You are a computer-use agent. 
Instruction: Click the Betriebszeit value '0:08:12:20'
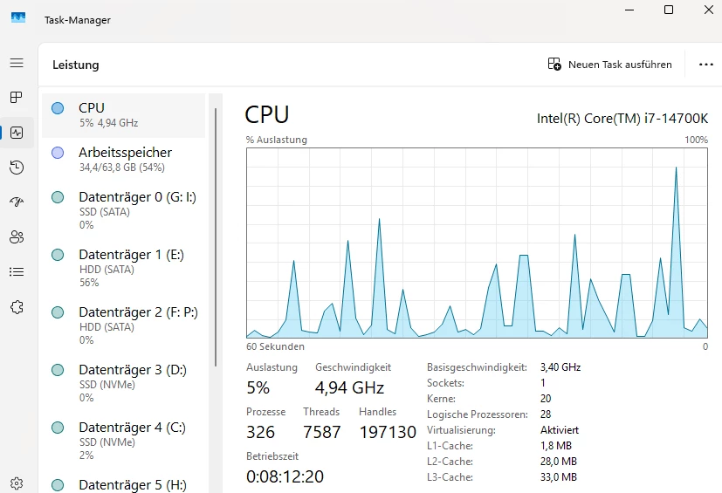point(285,477)
